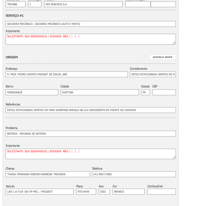
Task: Click the Estado field showing PR
Action: 145,92
